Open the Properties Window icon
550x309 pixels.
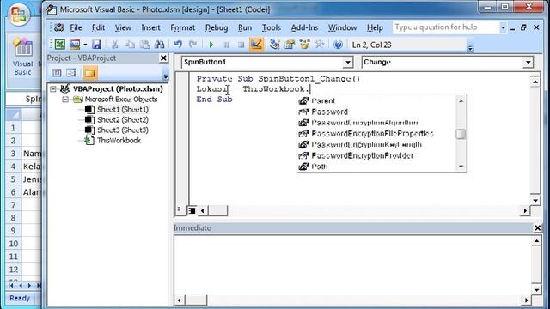click(x=290, y=45)
